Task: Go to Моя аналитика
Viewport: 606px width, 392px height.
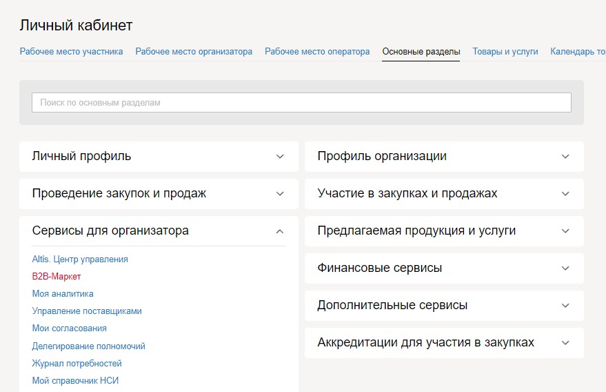Action: coord(63,294)
